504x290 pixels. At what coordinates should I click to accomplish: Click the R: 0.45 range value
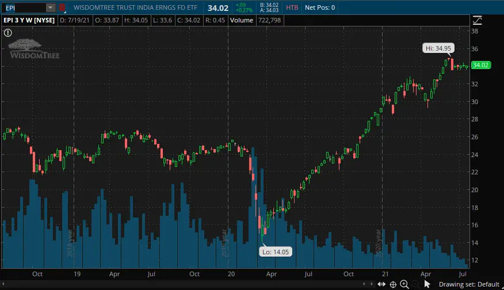(215, 20)
